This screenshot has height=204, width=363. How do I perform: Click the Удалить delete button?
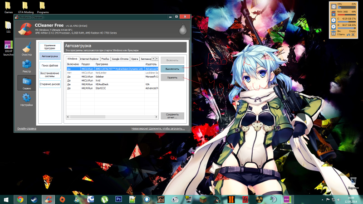point(172,78)
